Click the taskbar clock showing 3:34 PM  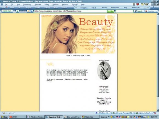[x=154, y=117]
